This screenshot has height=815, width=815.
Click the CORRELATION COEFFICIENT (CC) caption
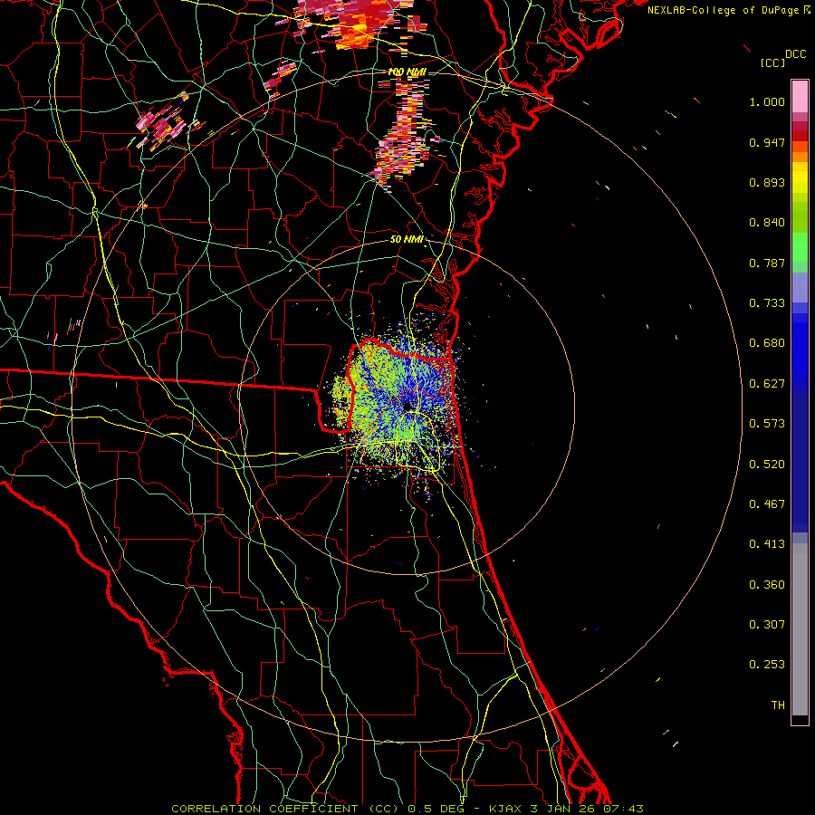[285, 809]
